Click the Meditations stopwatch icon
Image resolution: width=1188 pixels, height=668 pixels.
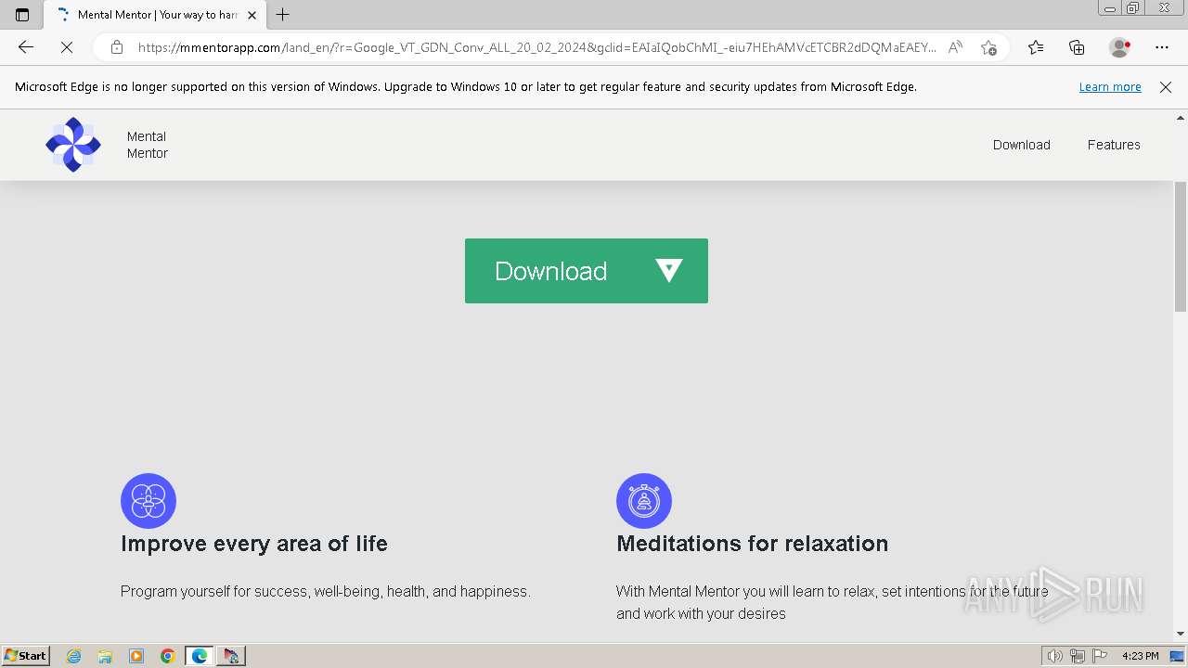644,501
